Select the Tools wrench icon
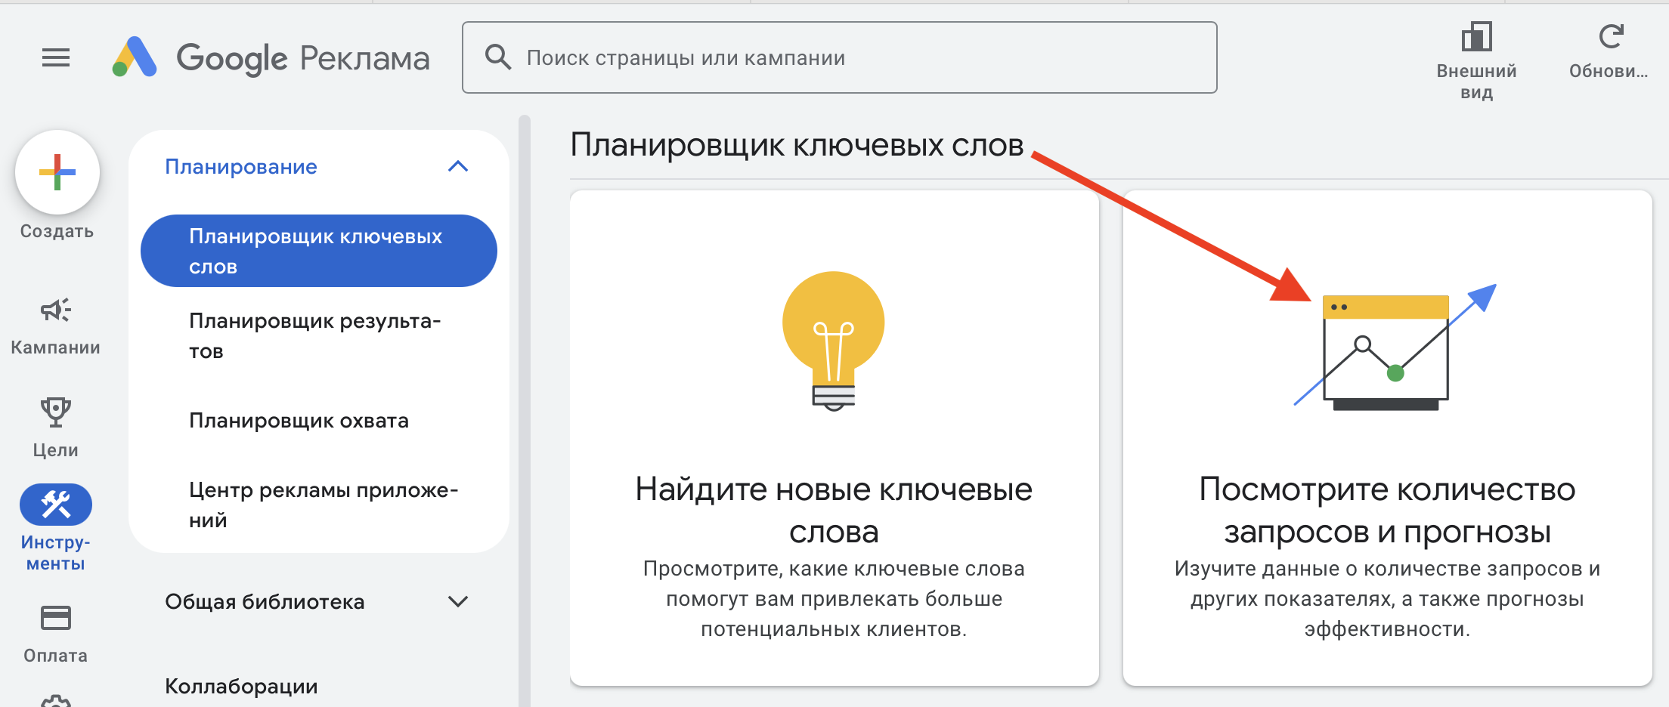The image size is (1669, 707). tap(56, 505)
